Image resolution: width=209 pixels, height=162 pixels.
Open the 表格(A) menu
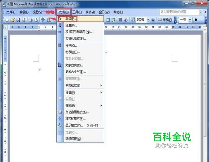tap(90, 12)
